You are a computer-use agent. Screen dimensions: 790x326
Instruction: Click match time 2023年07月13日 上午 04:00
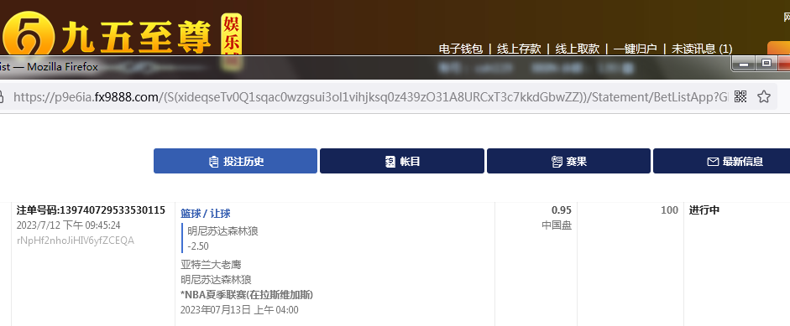click(239, 310)
